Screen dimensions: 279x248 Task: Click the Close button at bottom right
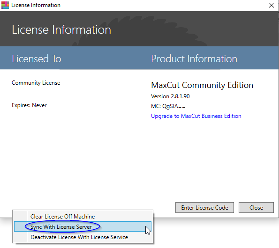click(256, 207)
